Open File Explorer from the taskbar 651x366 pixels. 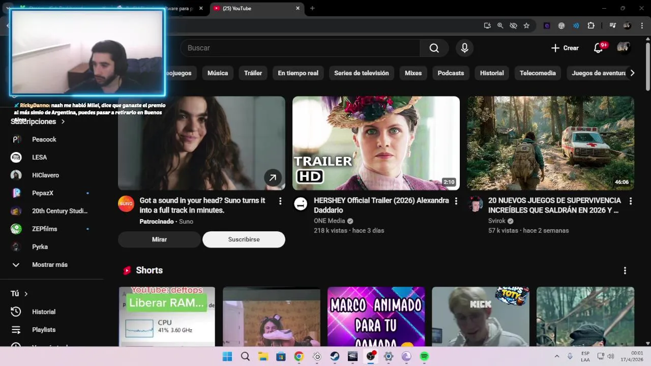click(x=263, y=356)
